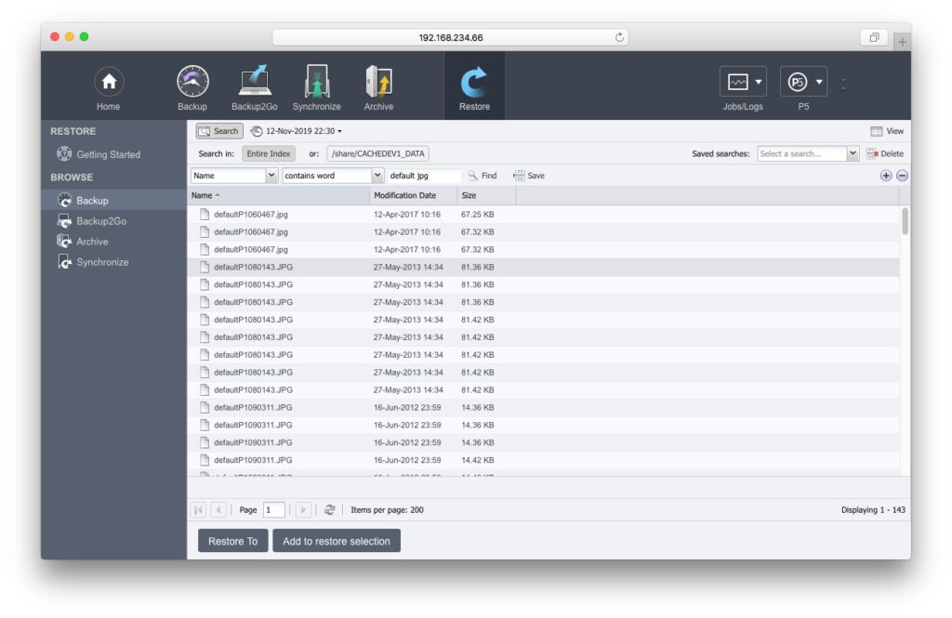Click the Page number input field
Image resolution: width=952 pixels, height=618 pixels.
273,510
